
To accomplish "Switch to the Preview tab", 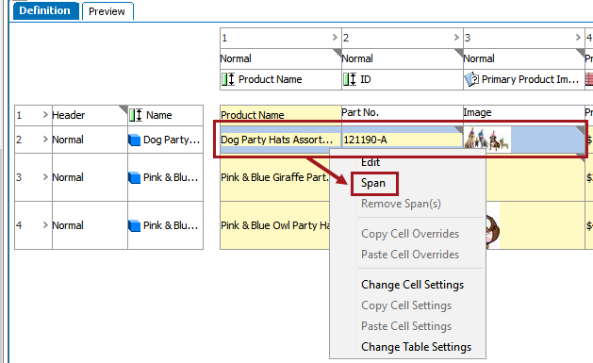I will [x=107, y=11].
